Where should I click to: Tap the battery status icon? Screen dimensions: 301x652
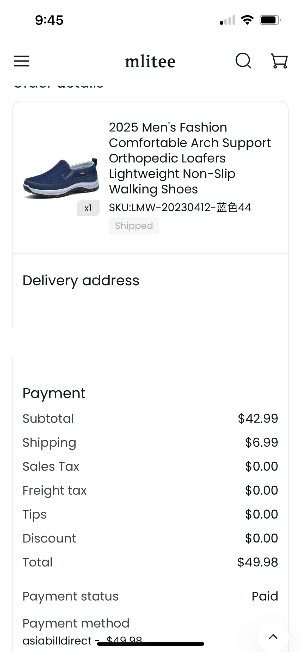click(270, 20)
